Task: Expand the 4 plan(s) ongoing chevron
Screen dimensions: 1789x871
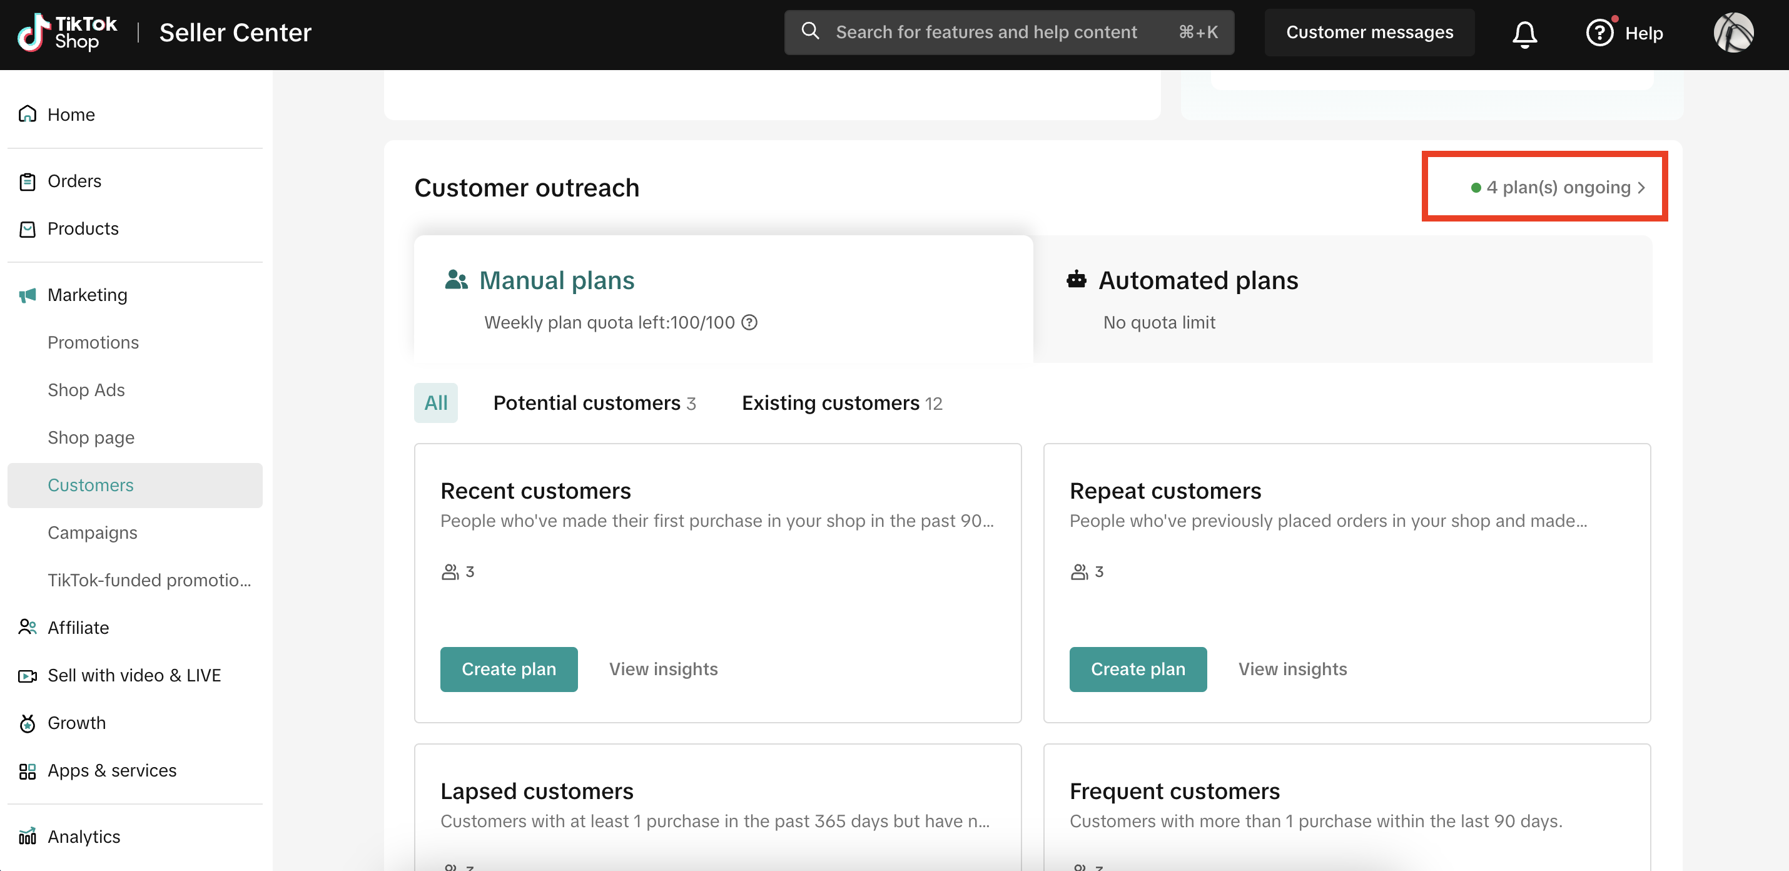Action: pyautogui.click(x=1641, y=188)
